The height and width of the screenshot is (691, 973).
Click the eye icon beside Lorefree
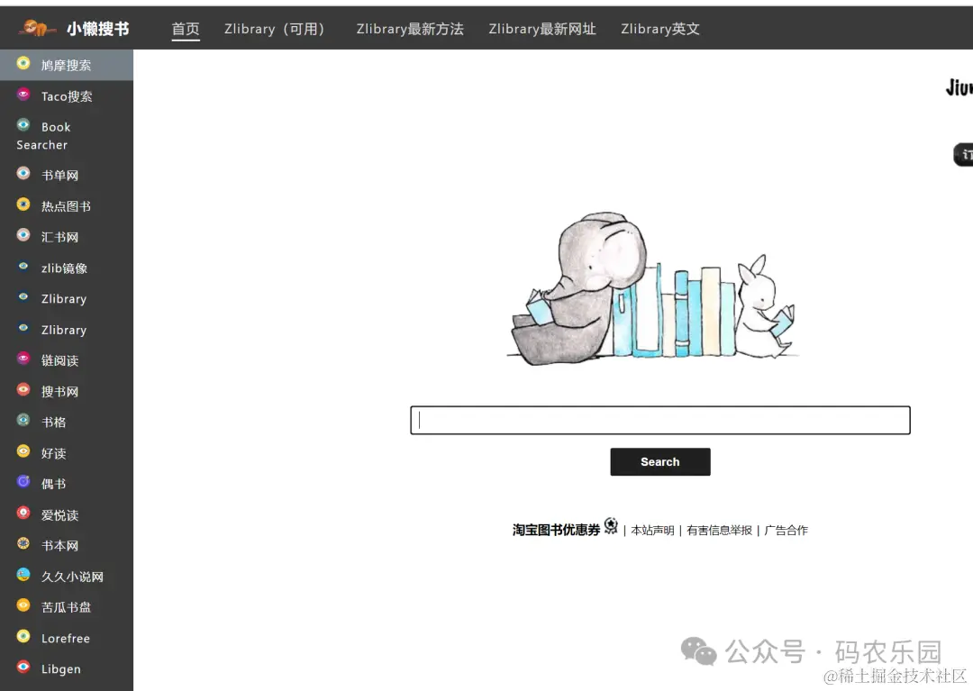(x=23, y=636)
